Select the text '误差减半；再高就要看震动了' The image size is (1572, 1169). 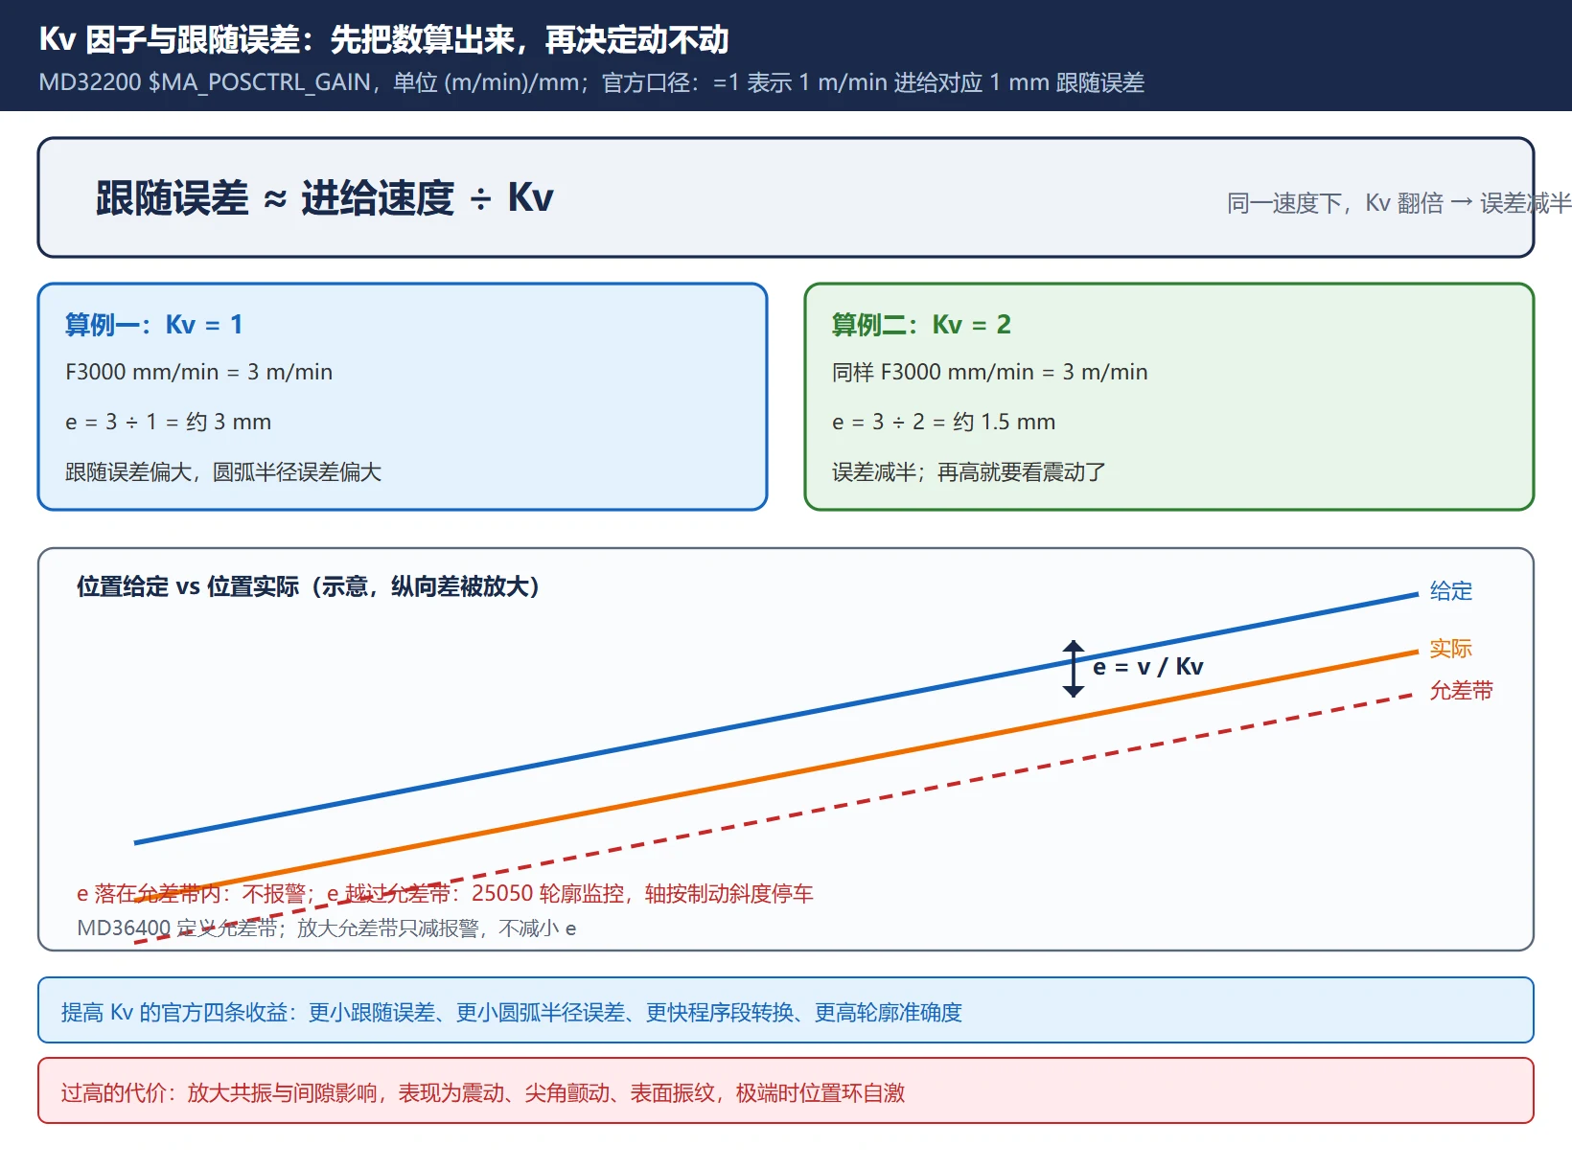pyautogui.click(x=968, y=471)
